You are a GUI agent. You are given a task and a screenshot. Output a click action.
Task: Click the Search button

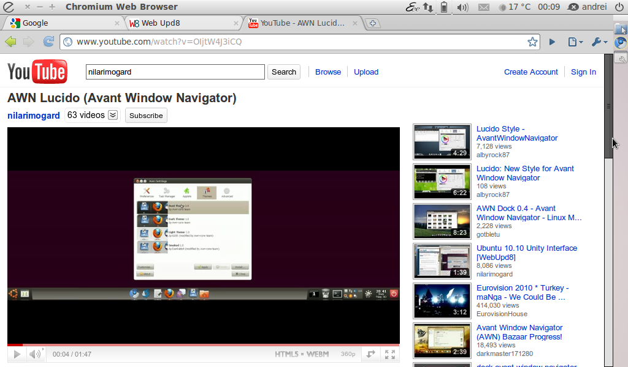tap(283, 72)
